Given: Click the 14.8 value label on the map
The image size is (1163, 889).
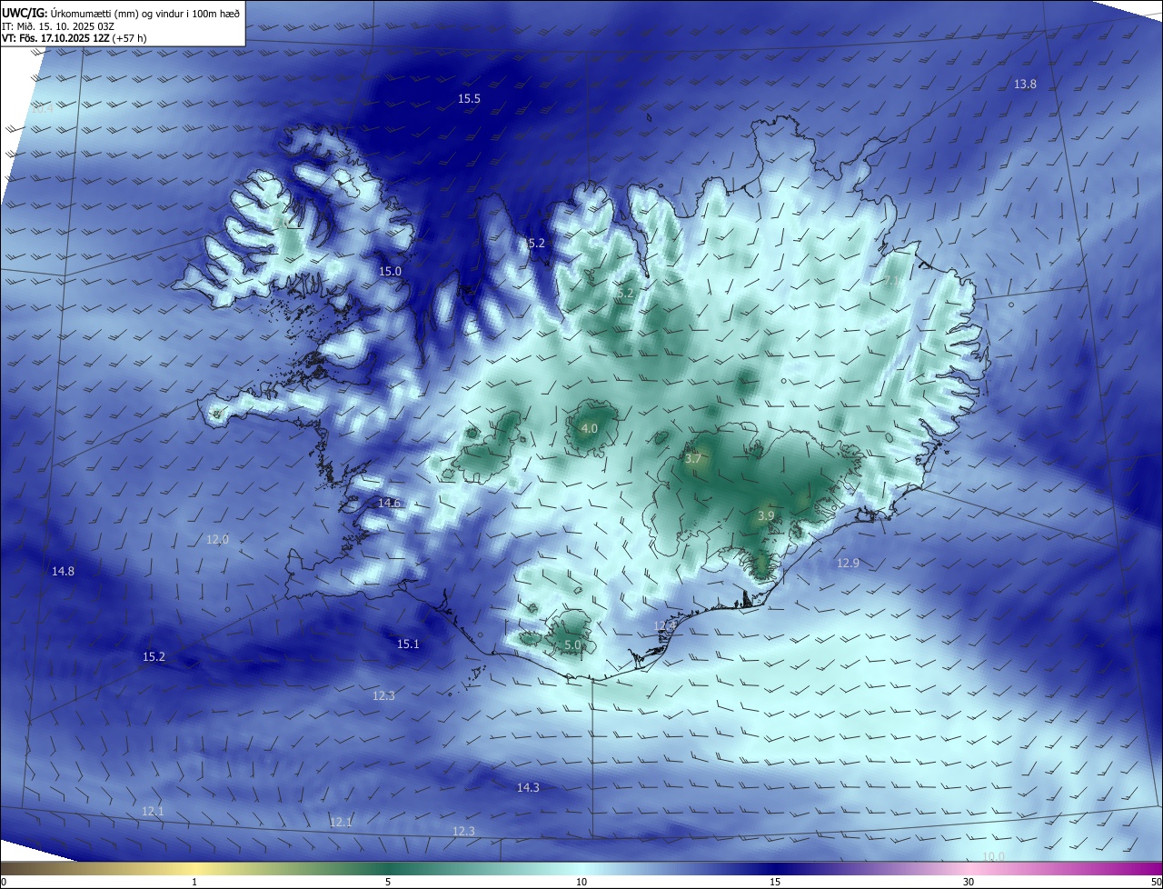Looking at the screenshot, I should pyautogui.click(x=63, y=571).
